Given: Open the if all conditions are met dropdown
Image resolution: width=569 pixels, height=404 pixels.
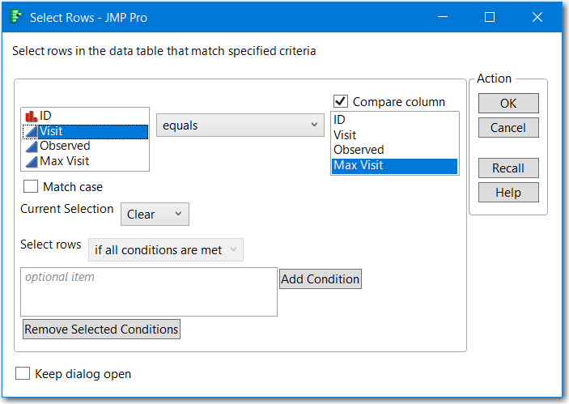Looking at the screenshot, I should [165, 250].
